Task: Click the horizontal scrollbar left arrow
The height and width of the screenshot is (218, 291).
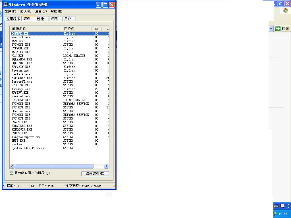Action: (x=12, y=166)
